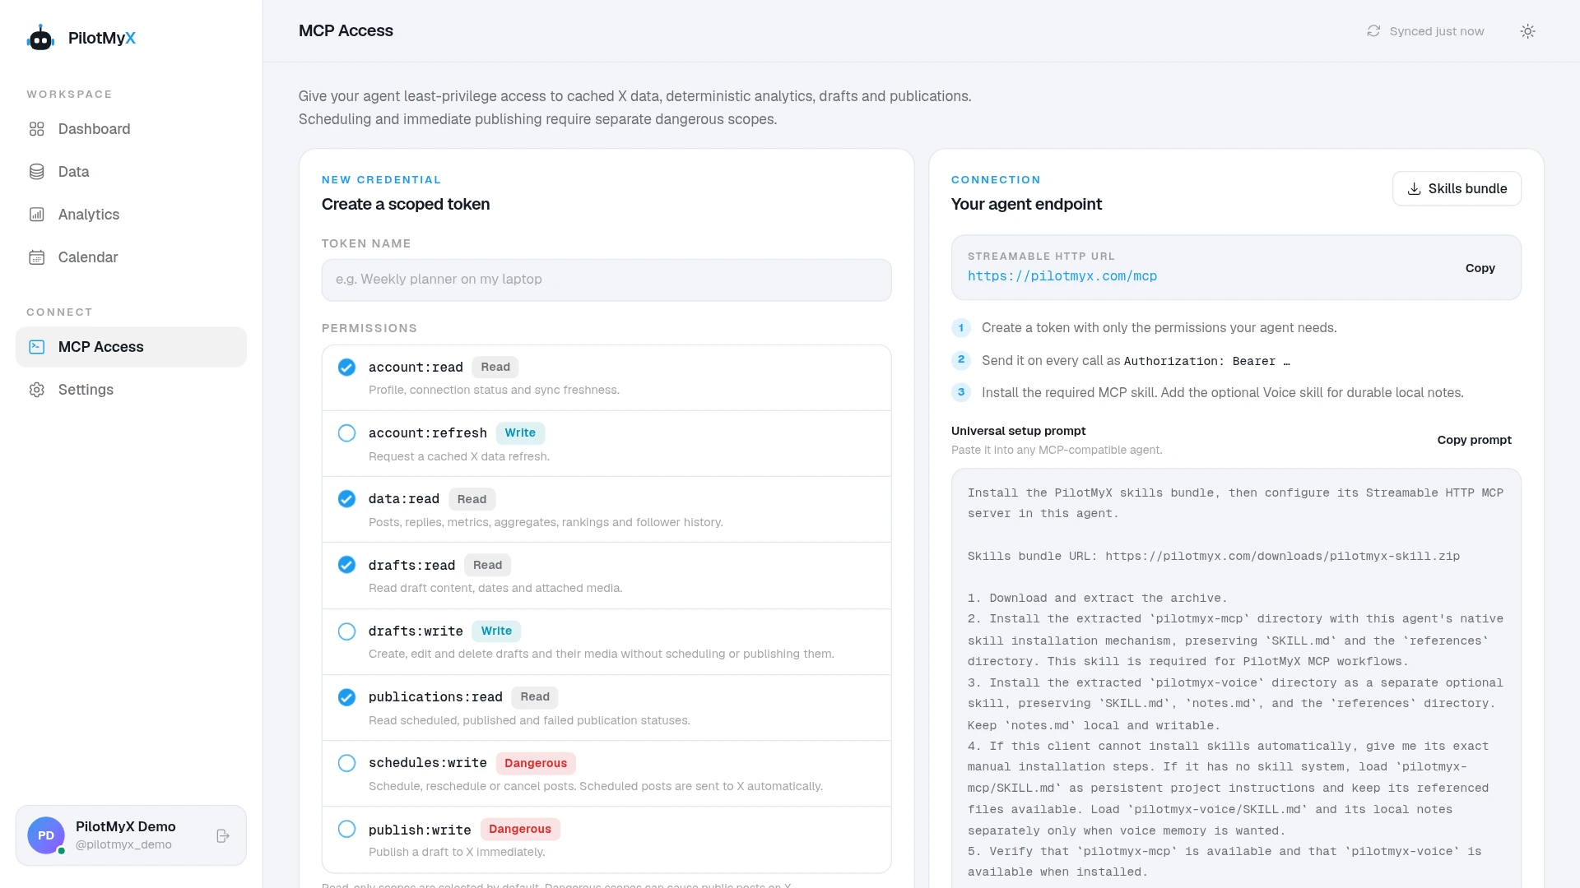Open Settings from the sidebar
1580x888 pixels.
131,390
